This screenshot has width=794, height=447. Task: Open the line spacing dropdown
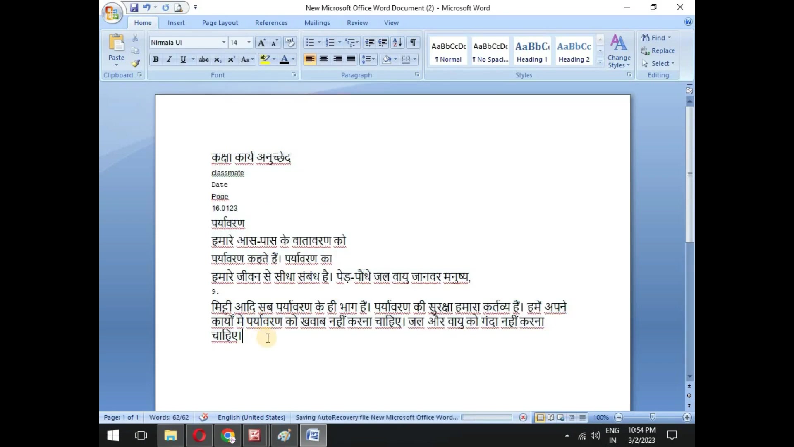point(368,60)
